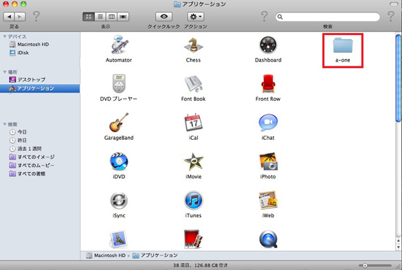Click the Front Row red chair icon
The width and height of the screenshot is (402, 270).
click(x=268, y=84)
